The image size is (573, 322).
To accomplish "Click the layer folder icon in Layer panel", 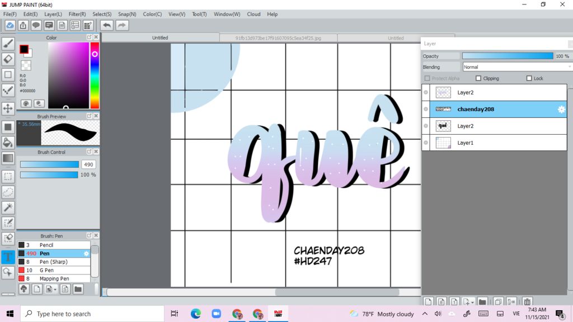I will coord(482,301).
